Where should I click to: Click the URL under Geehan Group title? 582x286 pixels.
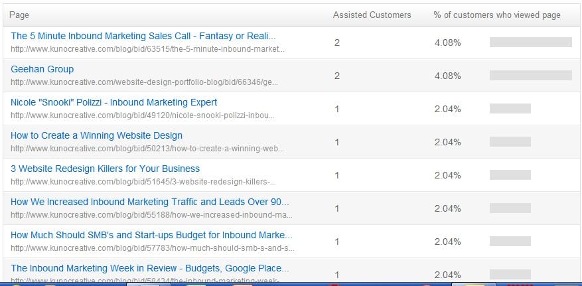pos(144,82)
